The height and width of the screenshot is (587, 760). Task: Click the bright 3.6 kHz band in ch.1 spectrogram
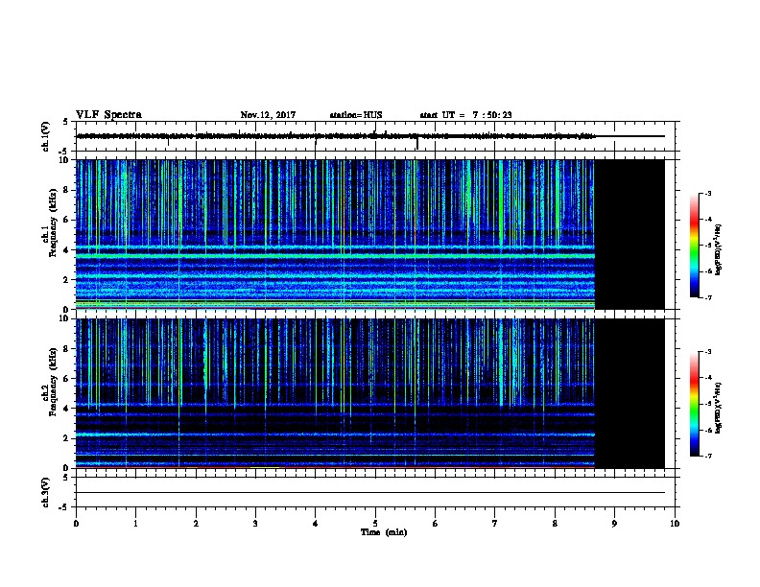pyautogui.click(x=336, y=256)
